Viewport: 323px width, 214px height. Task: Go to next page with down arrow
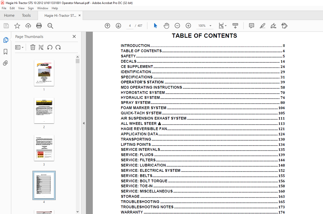tap(118, 26)
